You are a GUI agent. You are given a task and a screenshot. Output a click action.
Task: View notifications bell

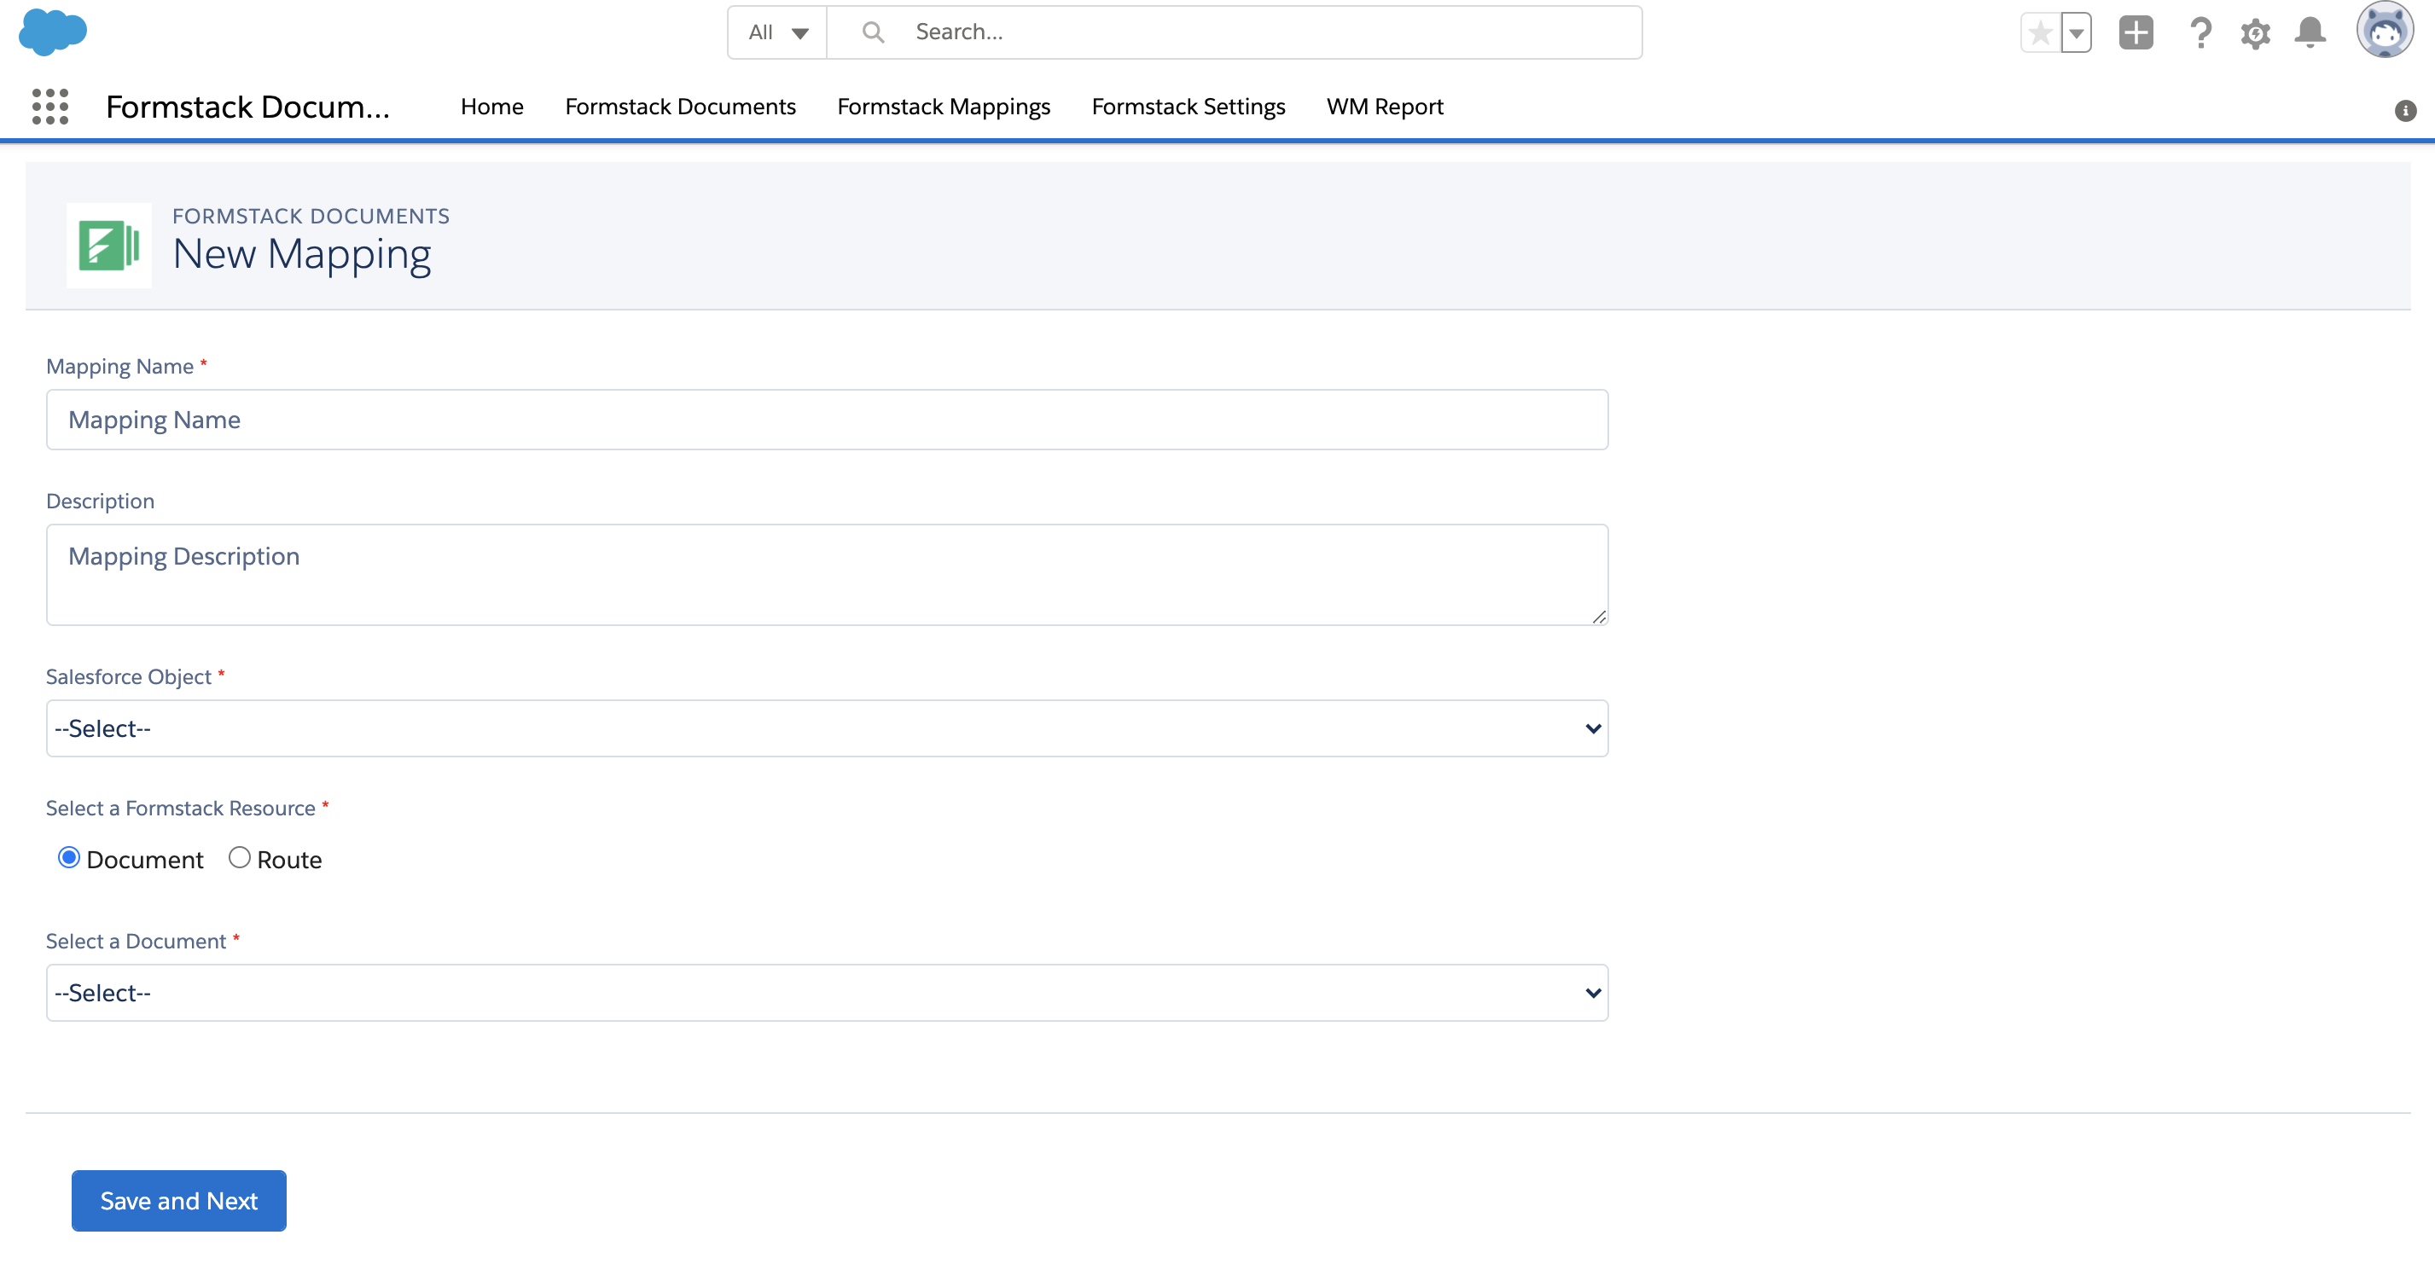2310,33
